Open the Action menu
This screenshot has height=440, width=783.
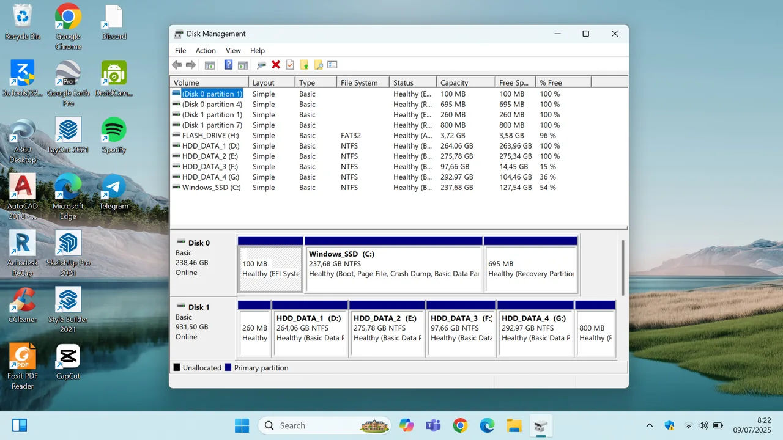click(x=206, y=51)
